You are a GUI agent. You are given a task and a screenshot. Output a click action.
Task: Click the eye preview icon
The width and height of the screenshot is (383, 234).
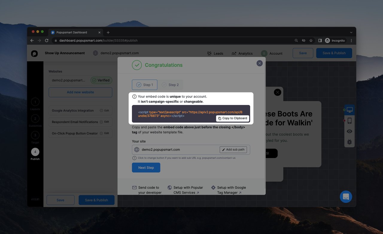(x=349, y=131)
